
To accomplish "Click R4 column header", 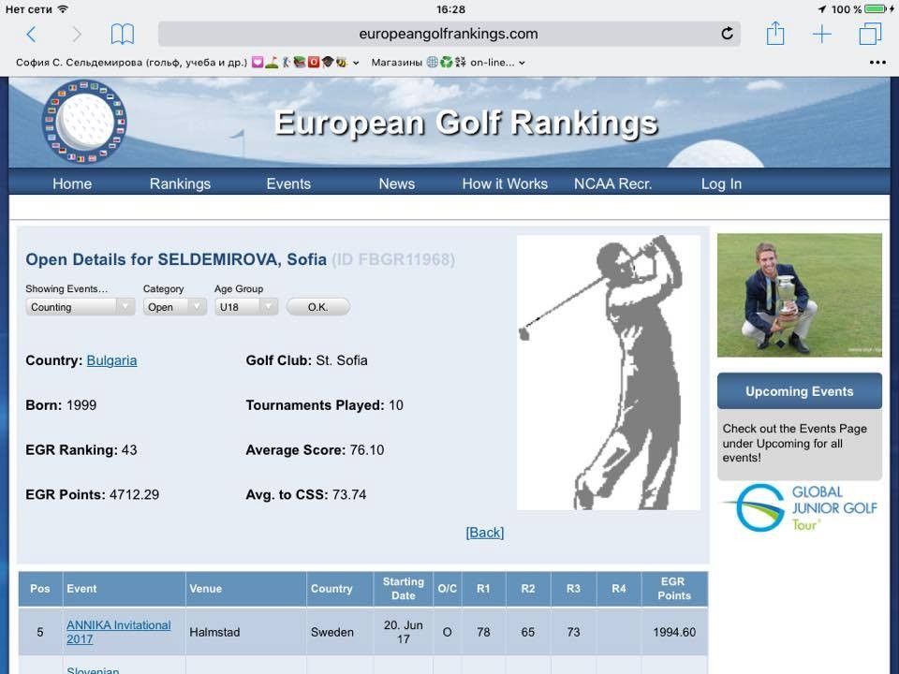I will click(x=619, y=589).
